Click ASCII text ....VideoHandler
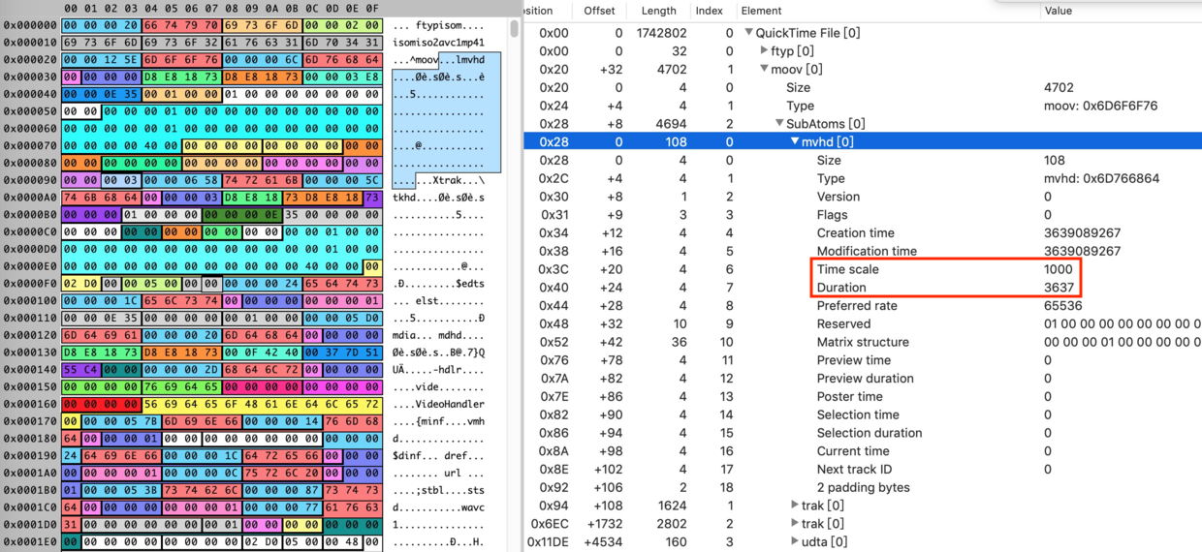 point(439,404)
